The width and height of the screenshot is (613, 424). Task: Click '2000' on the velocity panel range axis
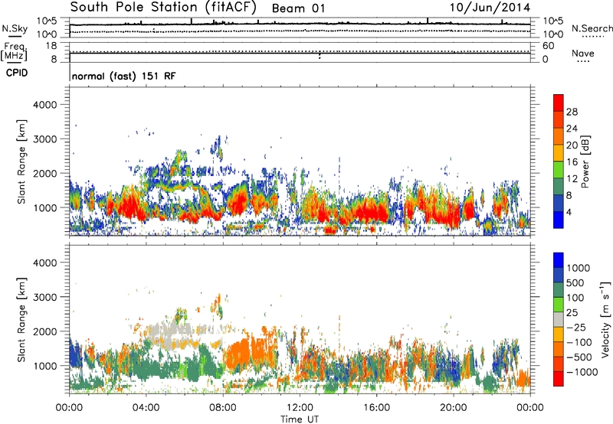45,331
